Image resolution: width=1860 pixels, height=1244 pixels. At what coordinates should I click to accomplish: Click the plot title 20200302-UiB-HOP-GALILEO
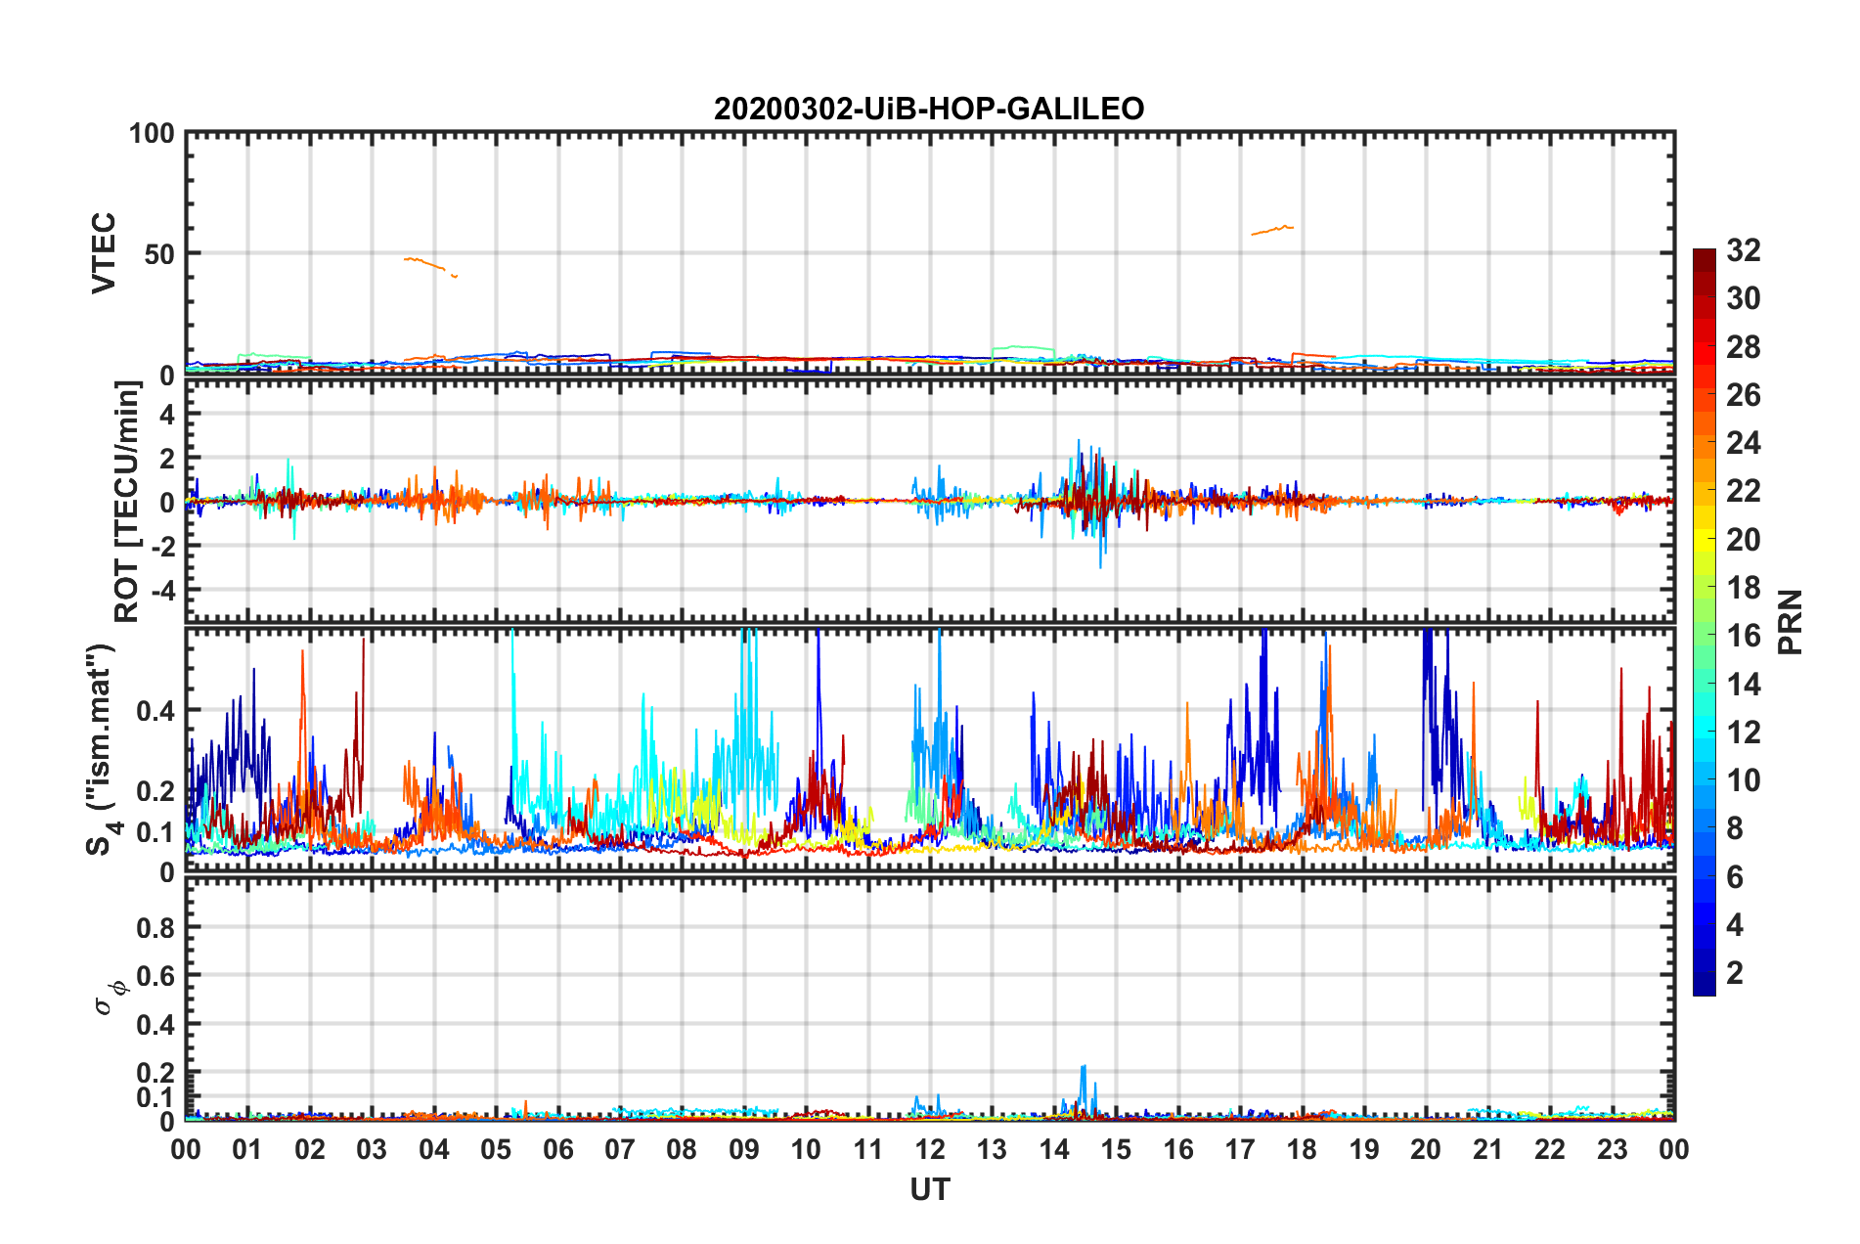coord(929,109)
